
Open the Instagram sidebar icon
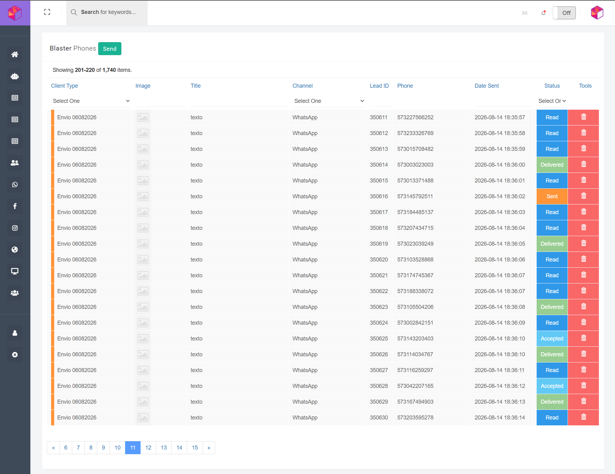tap(15, 228)
